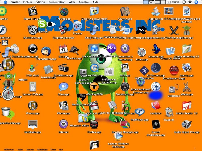Launch the Clutter.app icon
The image size is (202, 151).
click(x=125, y=11)
